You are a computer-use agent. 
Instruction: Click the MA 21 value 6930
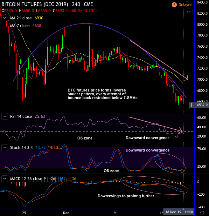point(39,18)
